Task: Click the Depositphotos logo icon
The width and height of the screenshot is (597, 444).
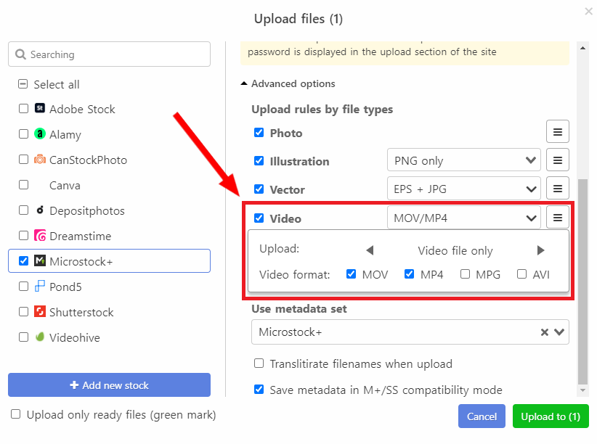Action: coord(40,210)
